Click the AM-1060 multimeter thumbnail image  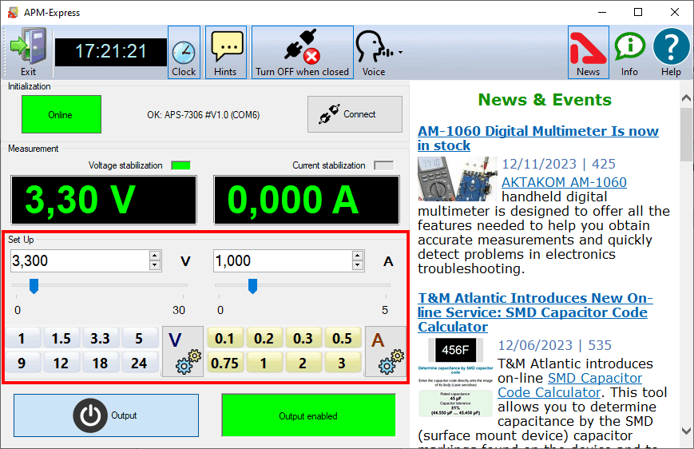click(x=457, y=179)
